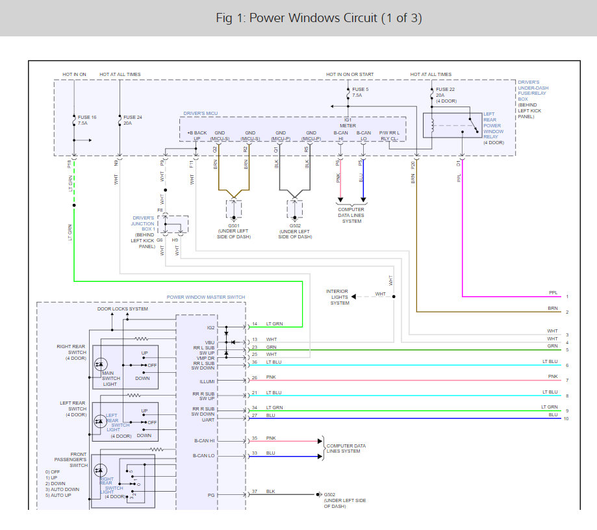The height and width of the screenshot is (530, 597).
Task: Click the "FRONT PASSENGER'S SWITCH" label
Action: coord(71,460)
